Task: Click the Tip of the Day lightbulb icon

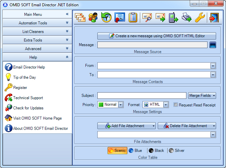Action: point(8,77)
